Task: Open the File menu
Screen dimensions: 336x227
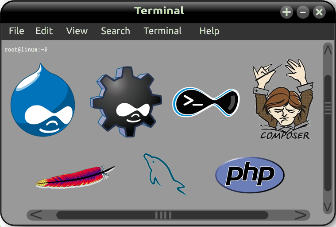Action: point(16,31)
